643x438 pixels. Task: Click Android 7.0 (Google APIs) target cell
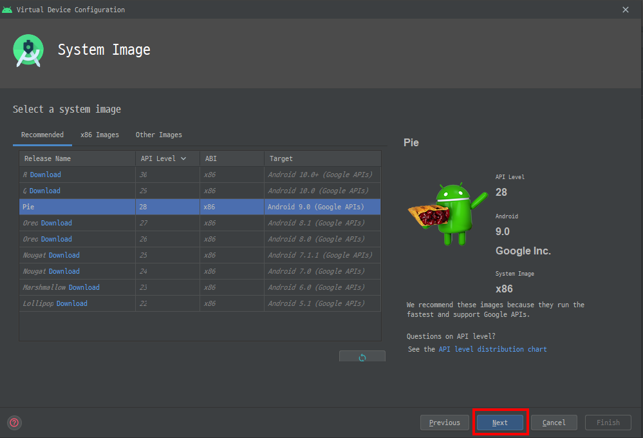(322, 271)
